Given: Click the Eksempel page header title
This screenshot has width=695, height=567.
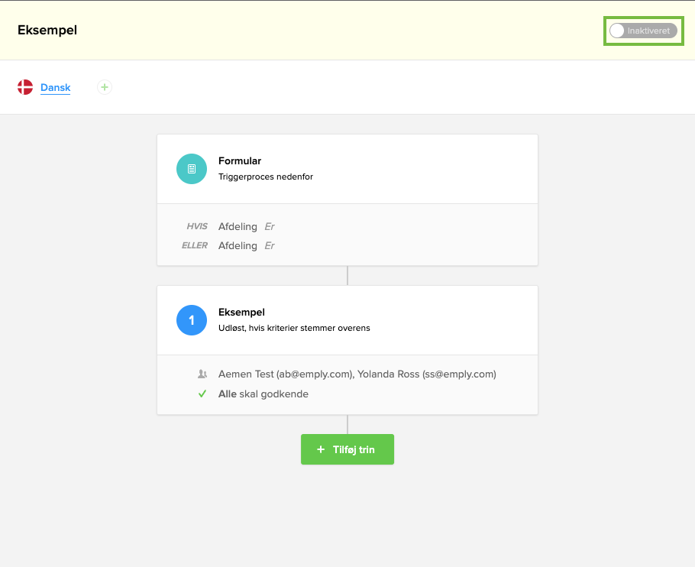Looking at the screenshot, I should (47, 31).
